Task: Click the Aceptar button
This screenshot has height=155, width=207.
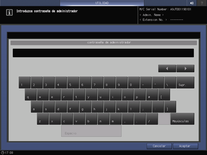Action: [185, 146]
